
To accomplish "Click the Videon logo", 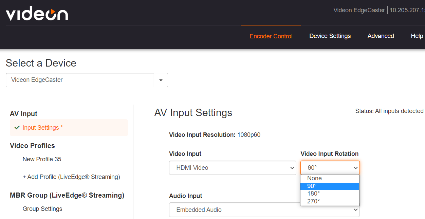I will [x=37, y=14].
